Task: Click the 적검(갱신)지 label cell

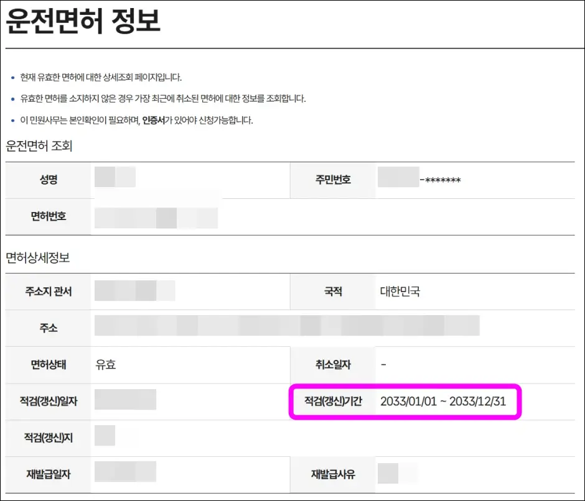Action: point(48,438)
